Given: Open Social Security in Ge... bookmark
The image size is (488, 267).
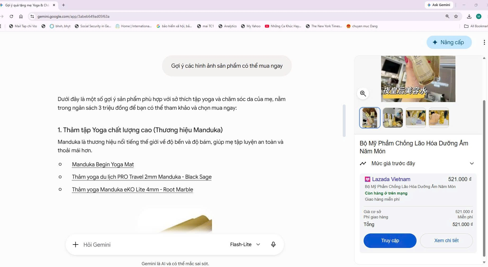Looking at the screenshot, I should (x=93, y=26).
